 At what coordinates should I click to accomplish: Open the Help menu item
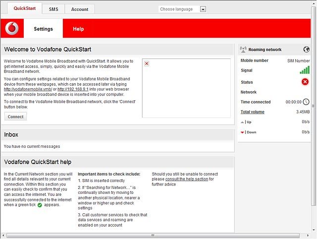(78, 29)
